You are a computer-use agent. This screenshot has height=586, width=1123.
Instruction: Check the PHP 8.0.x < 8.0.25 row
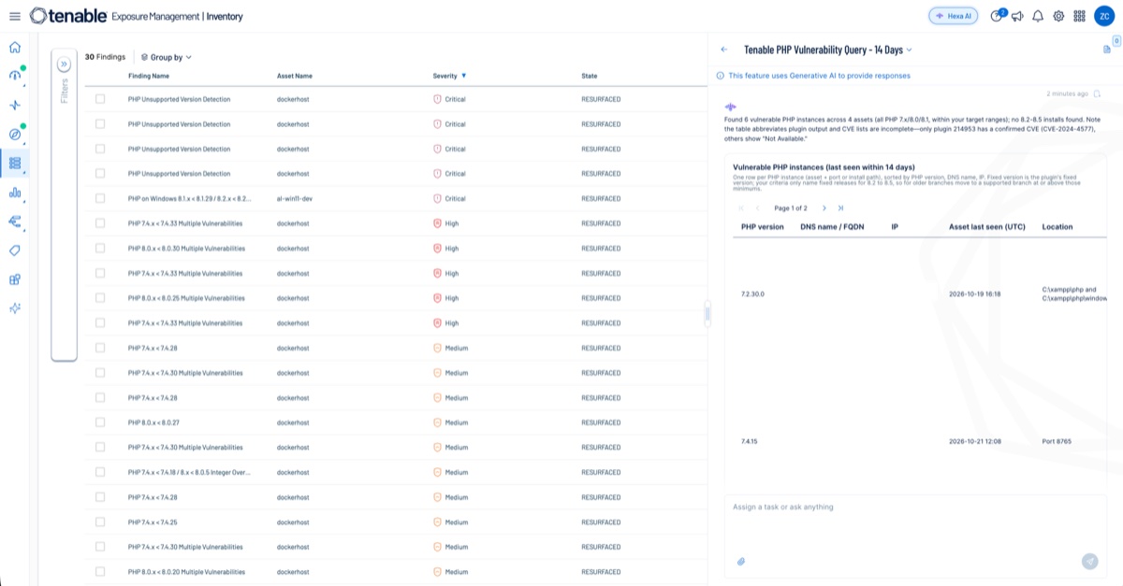(100, 298)
